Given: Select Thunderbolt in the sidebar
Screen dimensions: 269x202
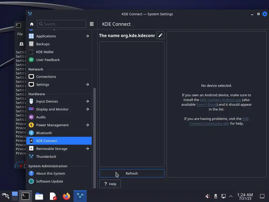Looking at the screenshot, I should point(59,157).
